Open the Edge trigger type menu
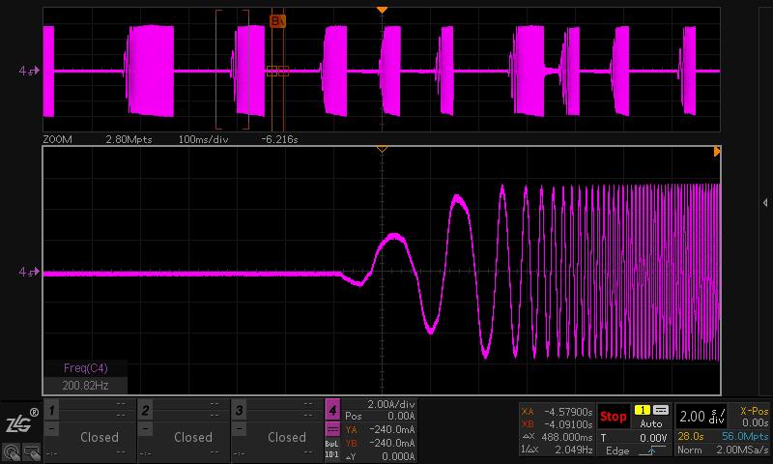The image size is (773, 464). coord(616,451)
